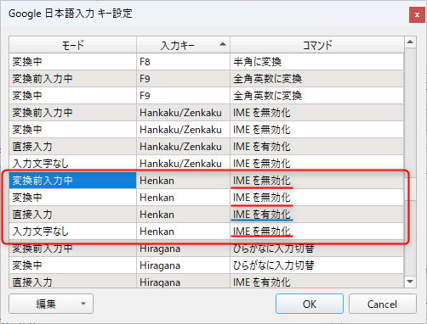The height and width of the screenshot is (324, 427).
Task: Select Hankaku/Zenkaku key for 変換中 row
Action: click(183, 130)
